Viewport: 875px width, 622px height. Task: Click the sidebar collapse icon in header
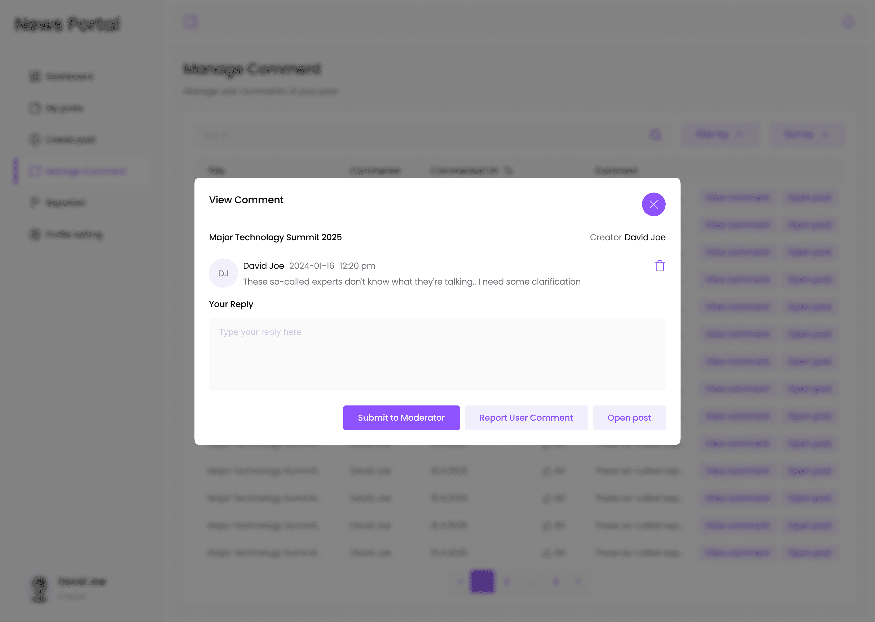[190, 22]
